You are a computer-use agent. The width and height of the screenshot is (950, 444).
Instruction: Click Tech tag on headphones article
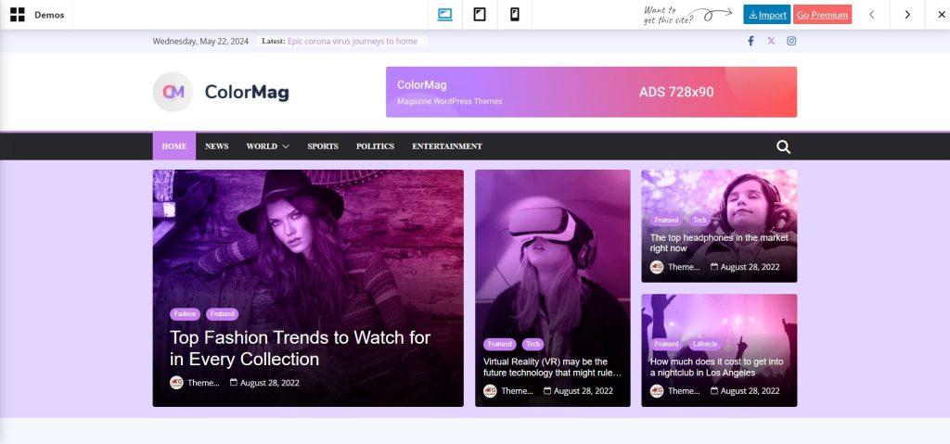[700, 220]
